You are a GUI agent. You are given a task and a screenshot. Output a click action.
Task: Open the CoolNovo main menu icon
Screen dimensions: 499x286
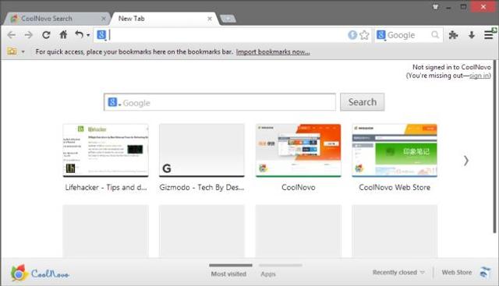(489, 34)
